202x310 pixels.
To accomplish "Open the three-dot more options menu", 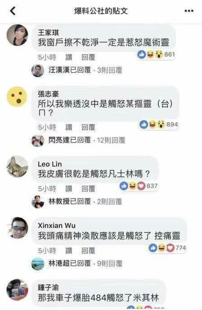I will [189, 11].
